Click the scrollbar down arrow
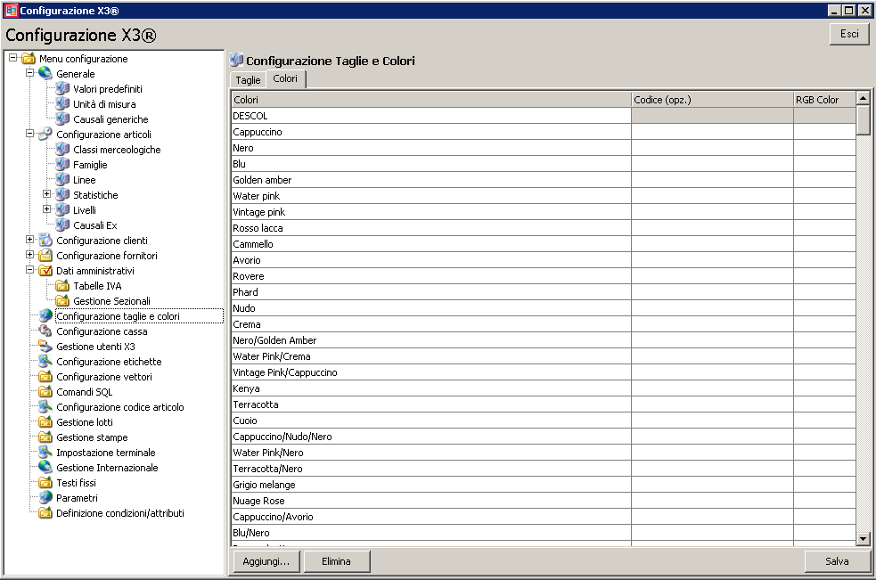This screenshot has height=580, width=876. [864, 539]
